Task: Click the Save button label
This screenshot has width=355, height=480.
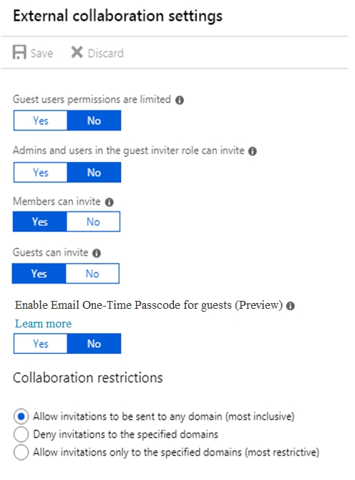Action: pos(42,53)
